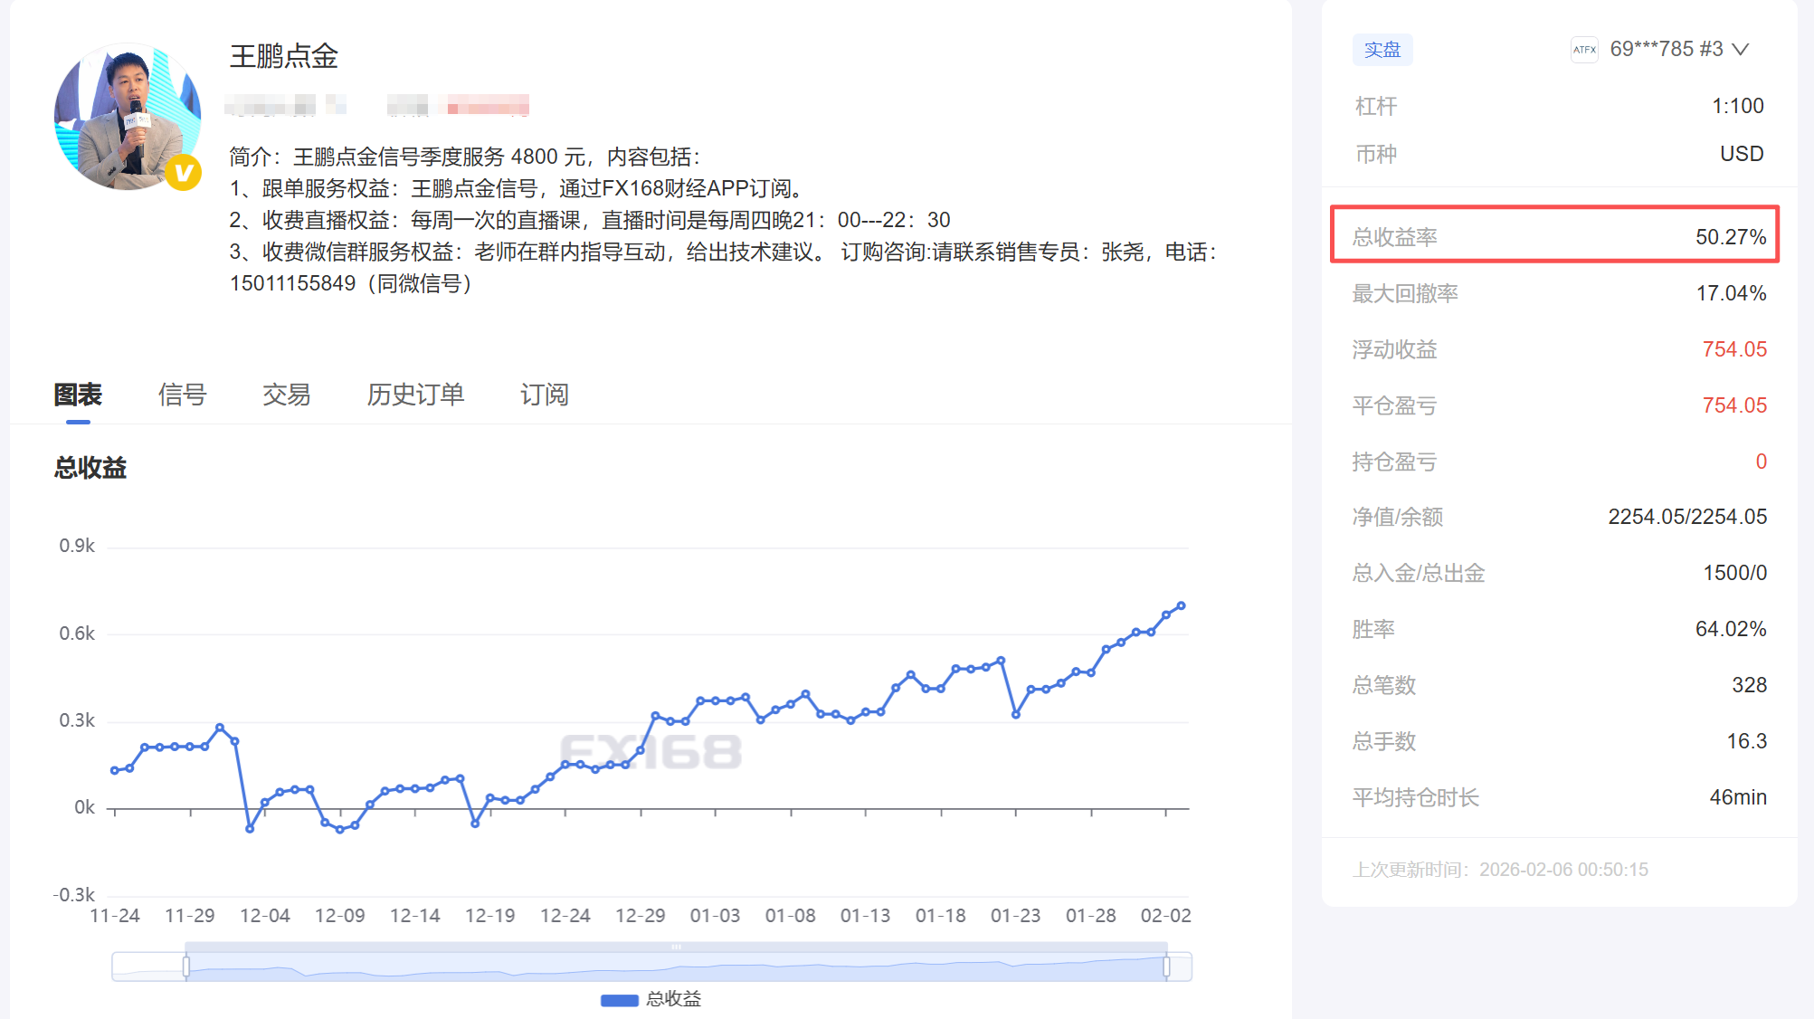Click the top drag bar of zoom slider
The image size is (1814, 1019).
click(676, 947)
